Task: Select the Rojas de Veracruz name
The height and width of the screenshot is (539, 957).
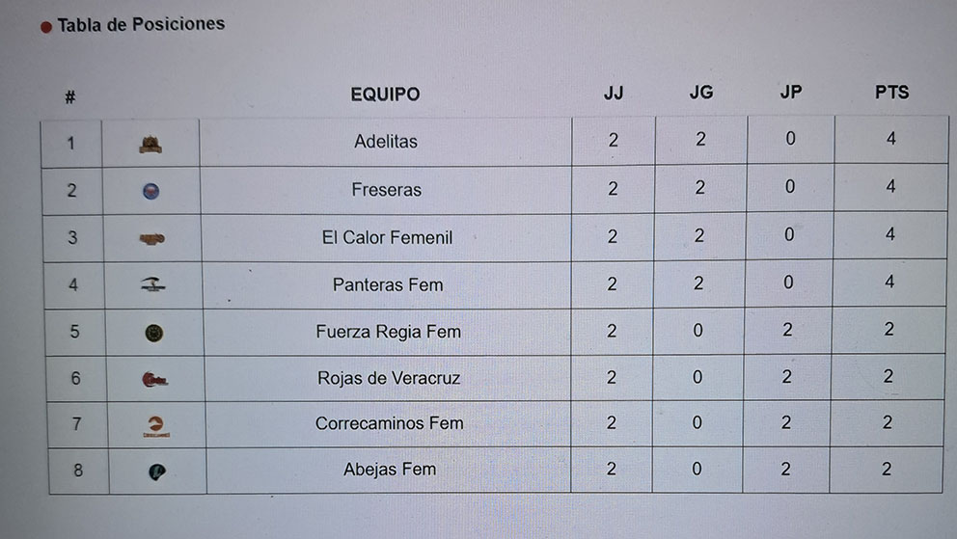Action: point(389,378)
